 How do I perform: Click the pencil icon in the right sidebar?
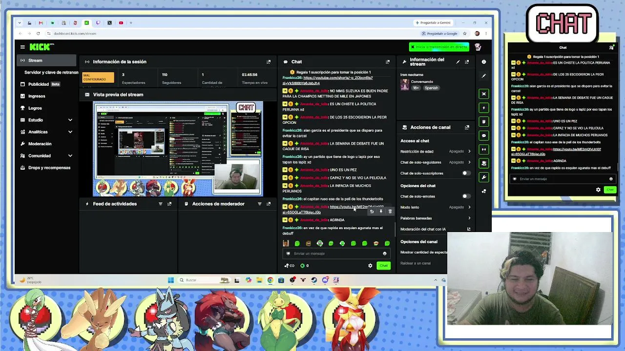pyautogui.click(x=484, y=76)
